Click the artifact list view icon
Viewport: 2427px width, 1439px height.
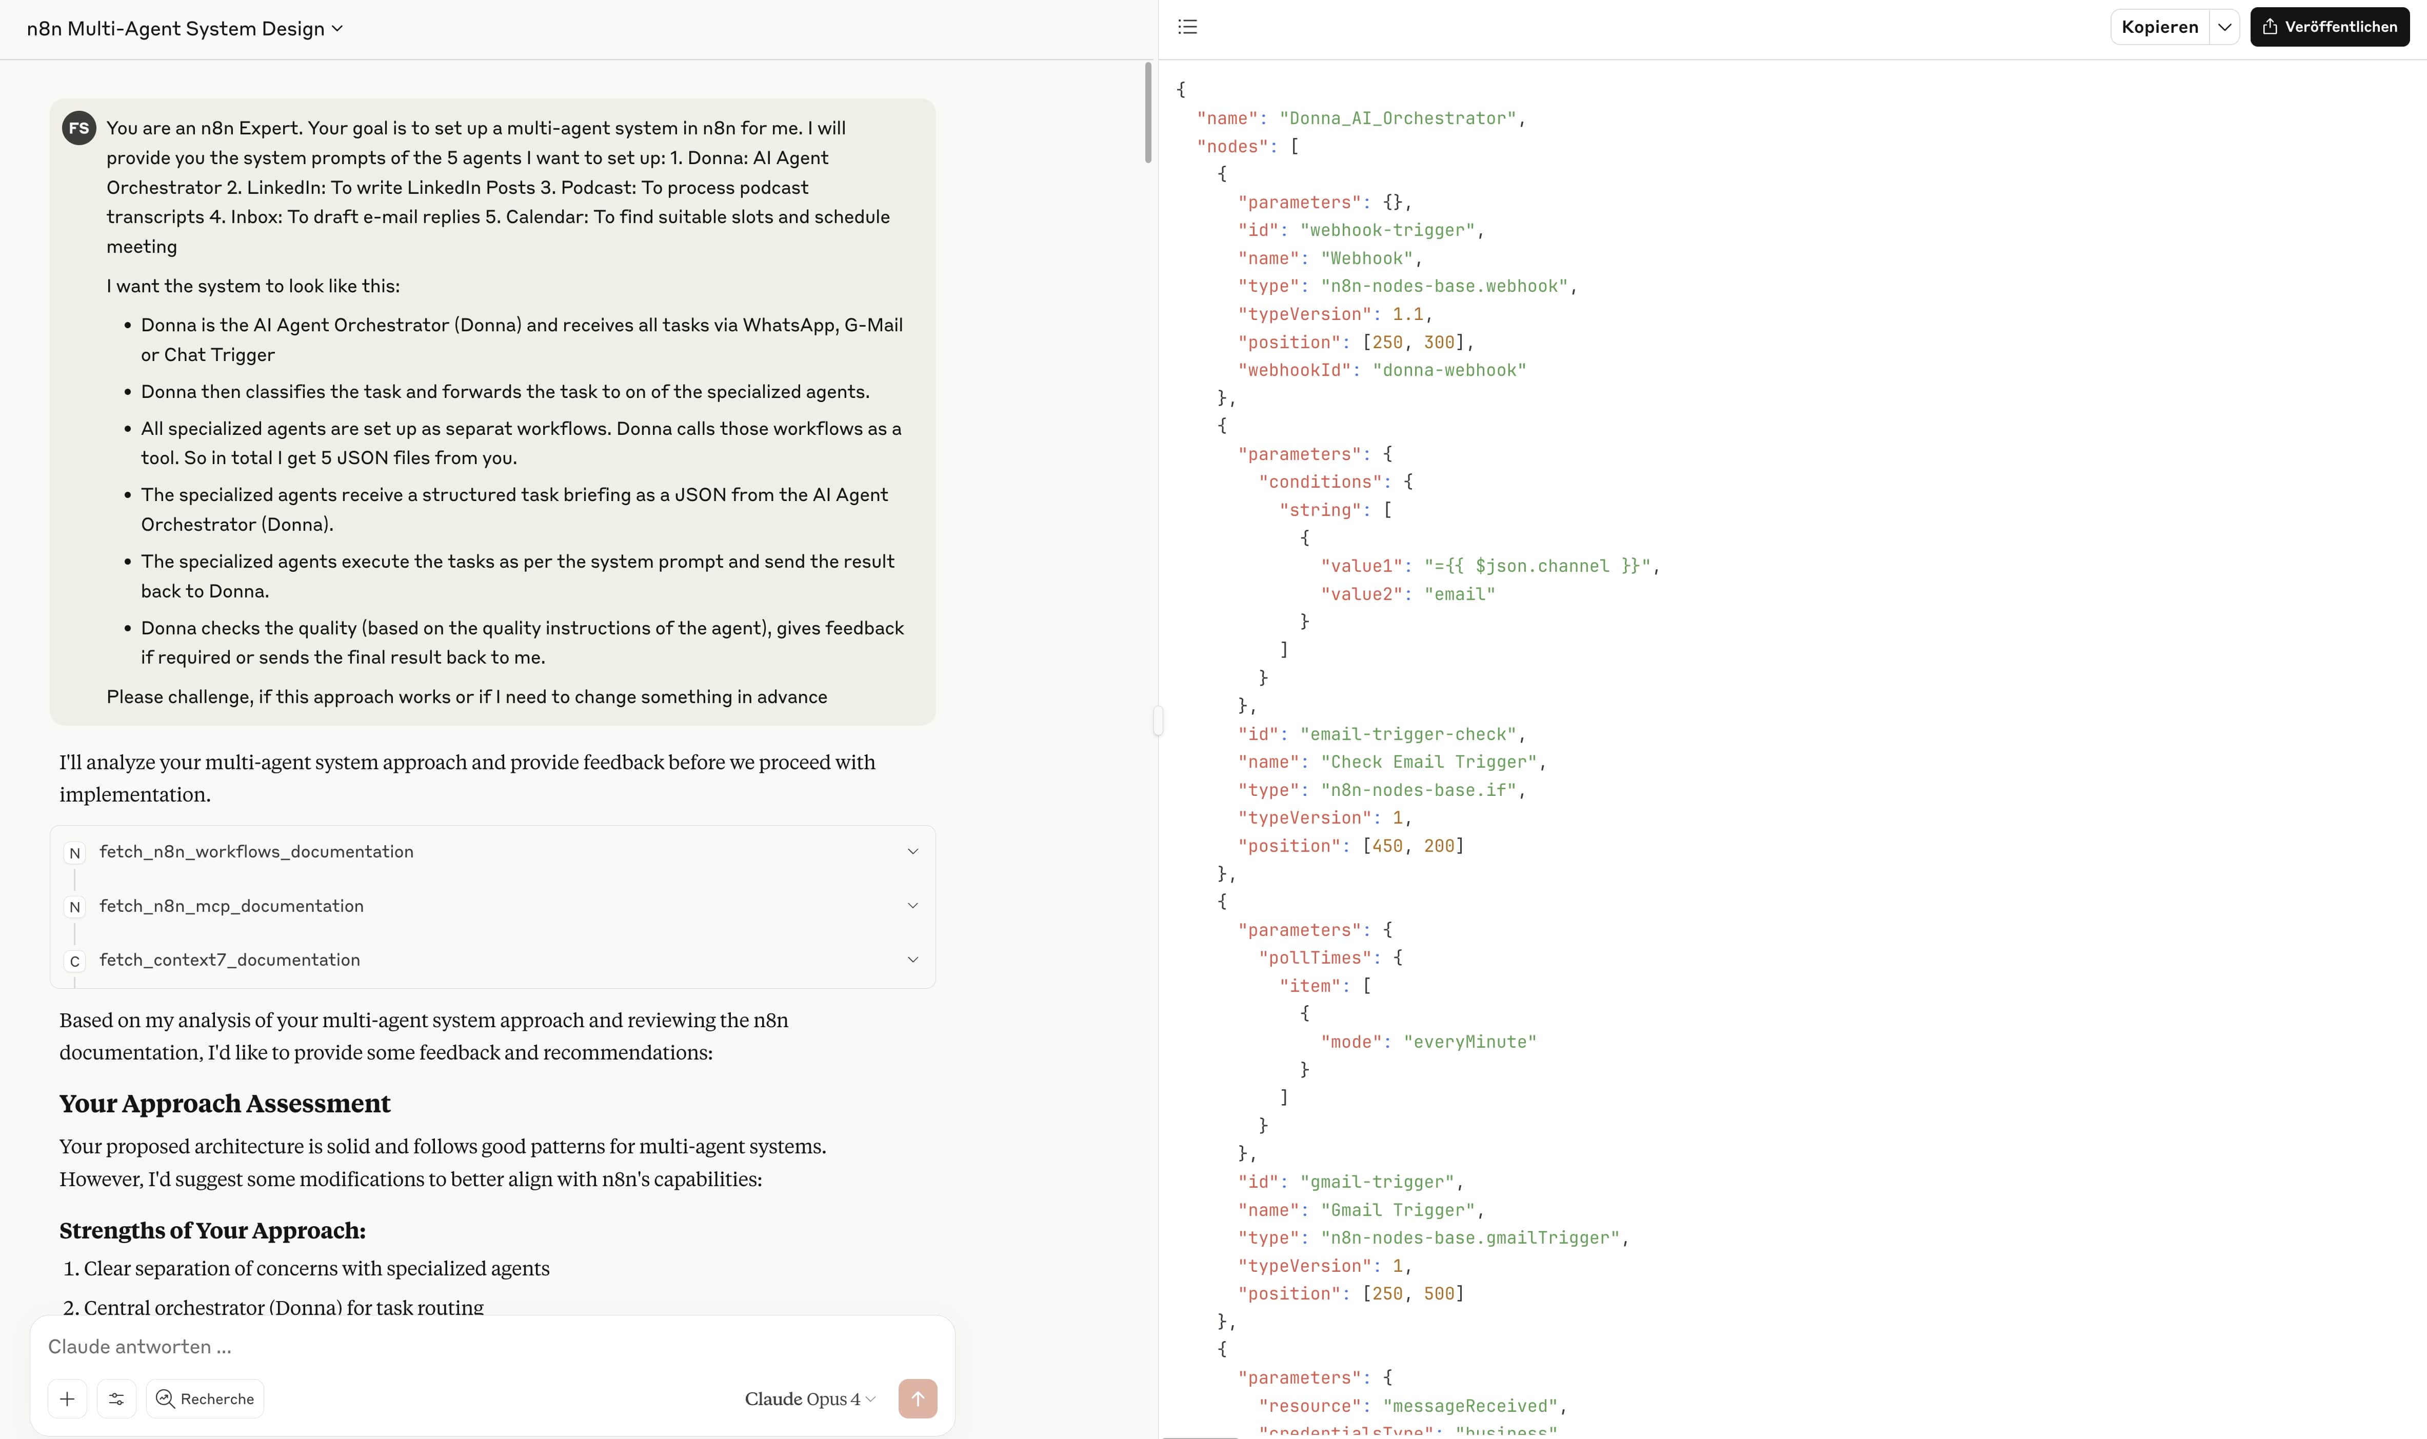[x=1188, y=27]
